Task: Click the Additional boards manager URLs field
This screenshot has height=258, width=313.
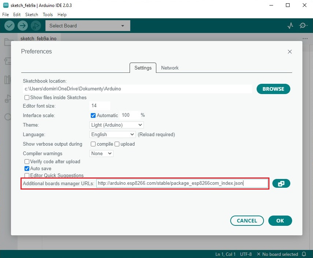Action: [x=182, y=183]
